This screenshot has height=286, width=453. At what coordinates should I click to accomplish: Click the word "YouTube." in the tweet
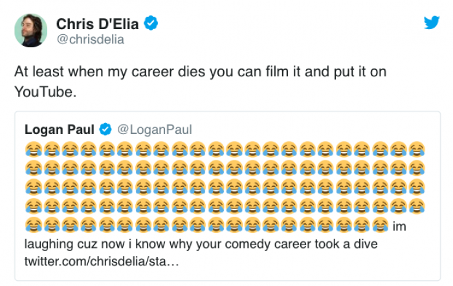pos(45,91)
